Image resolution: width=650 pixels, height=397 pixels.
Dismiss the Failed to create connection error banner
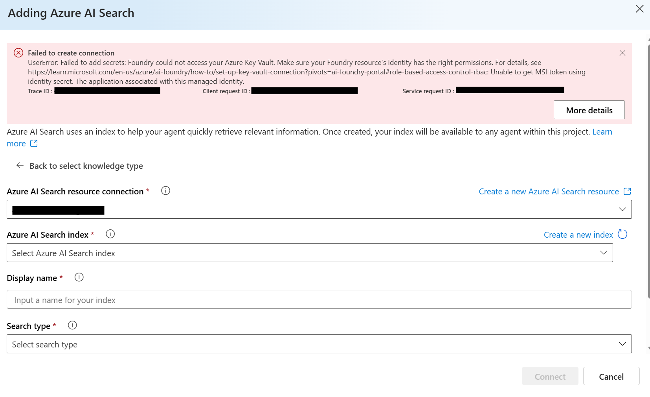(622, 53)
